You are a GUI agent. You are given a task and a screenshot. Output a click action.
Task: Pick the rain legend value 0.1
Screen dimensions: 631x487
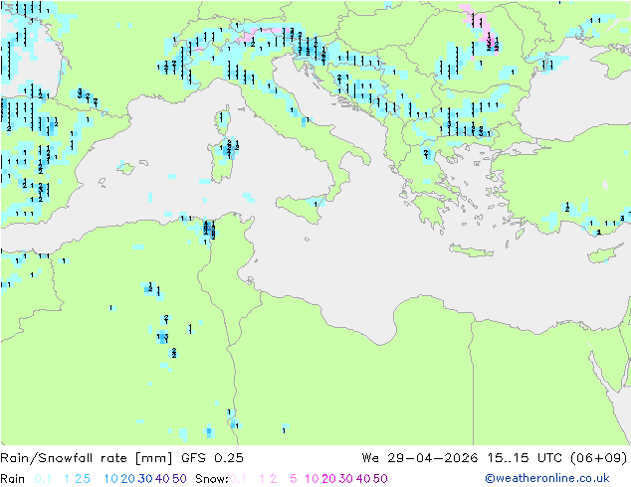(43, 479)
